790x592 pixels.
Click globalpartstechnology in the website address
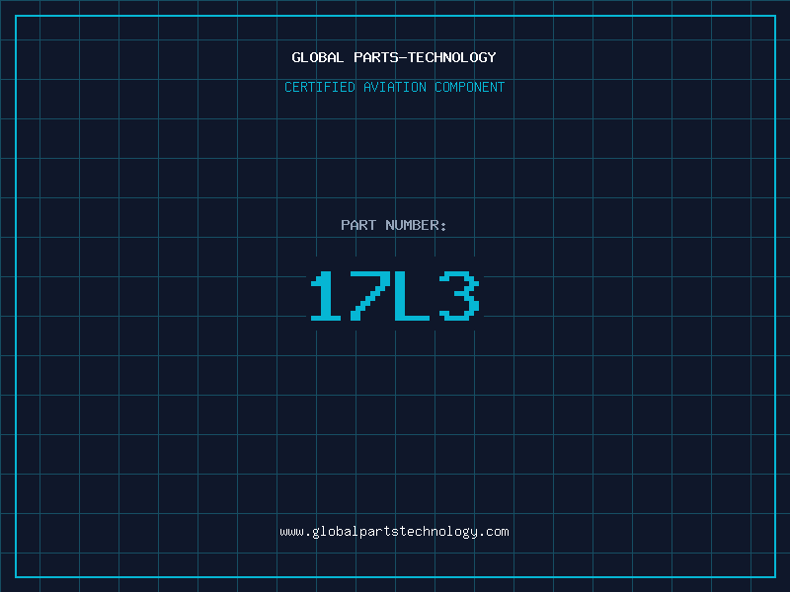click(394, 532)
